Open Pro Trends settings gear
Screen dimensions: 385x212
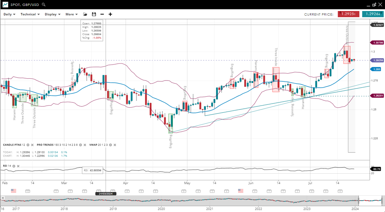[x=81, y=145]
